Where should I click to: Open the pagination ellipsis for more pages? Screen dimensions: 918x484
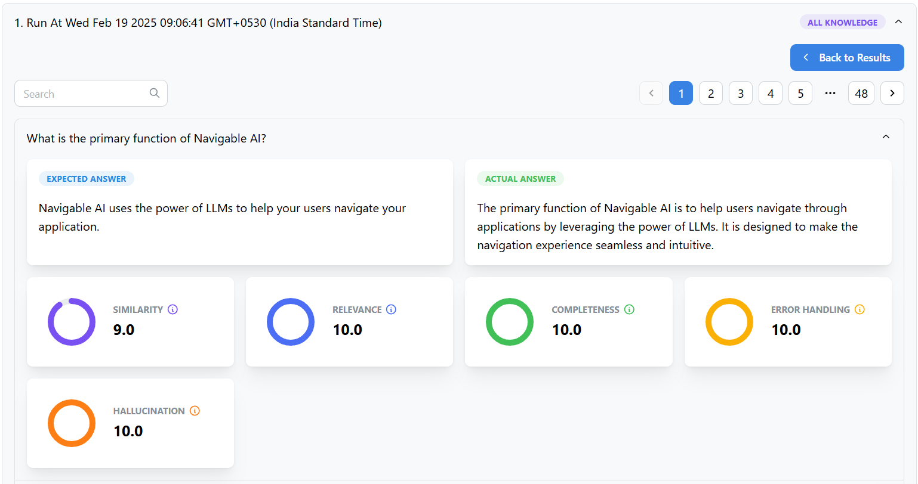pos(830,94)
